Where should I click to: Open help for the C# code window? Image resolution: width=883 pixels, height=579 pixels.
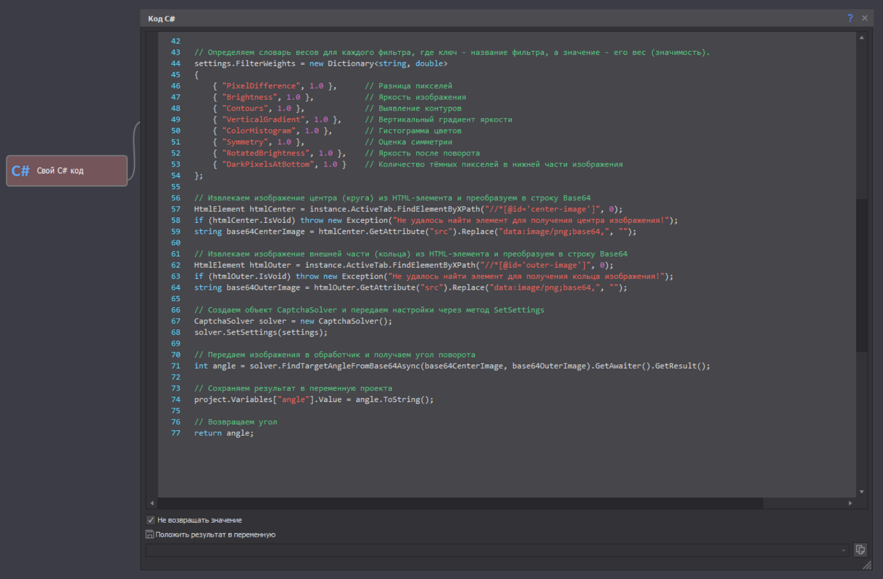pos(850,18)
